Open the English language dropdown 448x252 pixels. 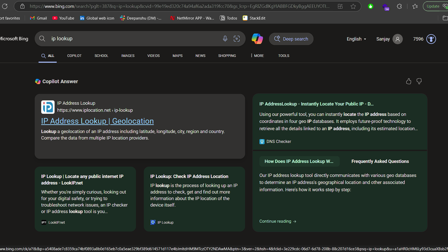click(x=356, y=39)
